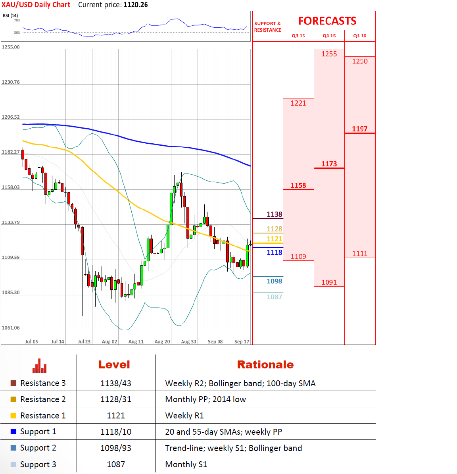
Task: Click the 1091 forecast value
Action: [x=329, y=282]
